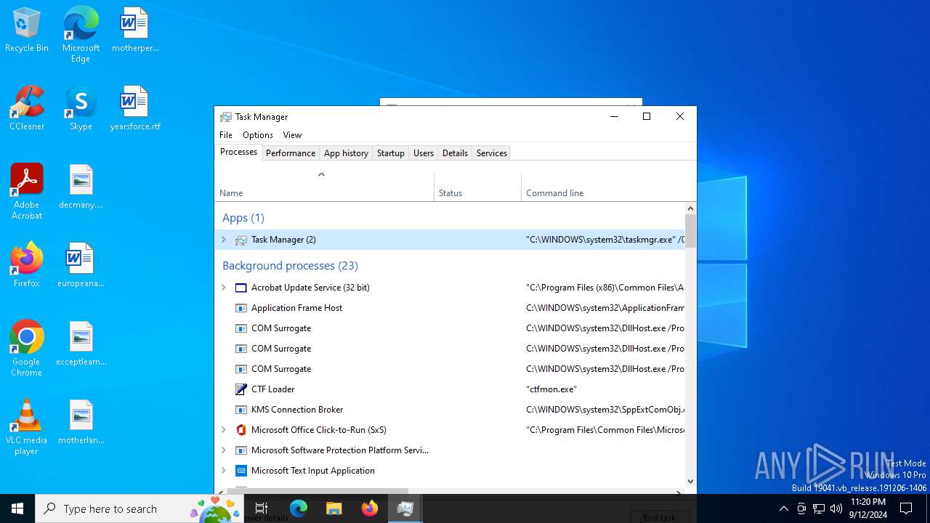Open the volume control in system tray
The image size is (930, 523).
click(x=836, y=508)
